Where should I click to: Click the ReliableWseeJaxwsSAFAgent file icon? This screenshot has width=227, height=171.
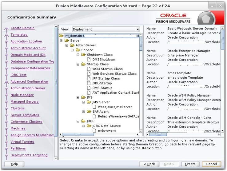[x=94, y=116]
